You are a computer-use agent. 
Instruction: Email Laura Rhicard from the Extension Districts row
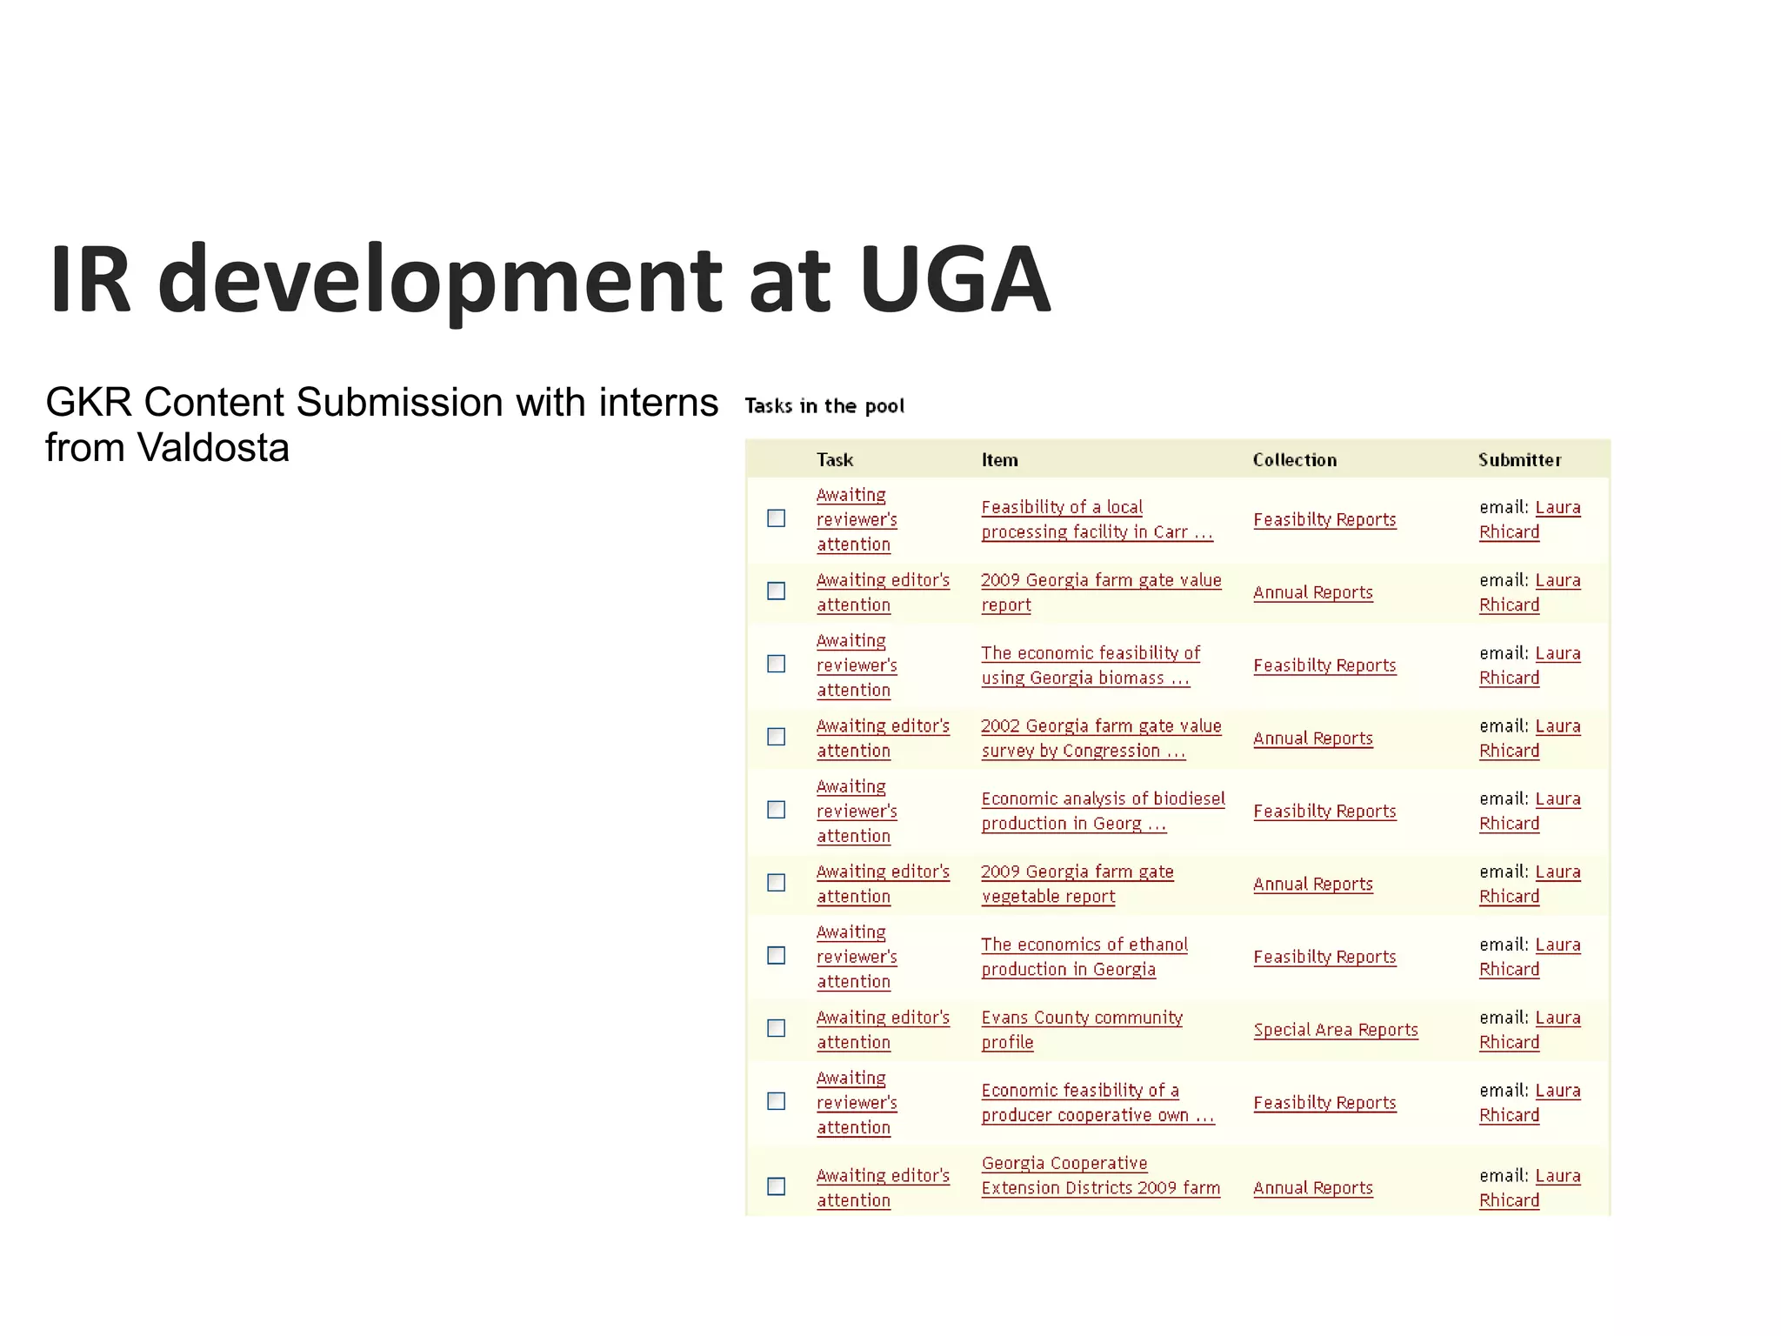click(1530, 1188)
